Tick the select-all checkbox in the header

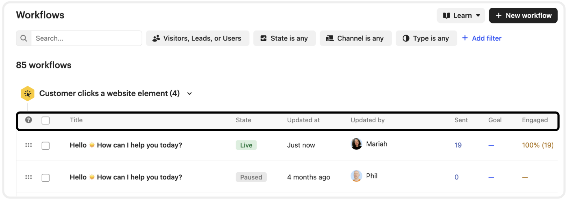(45, 121)
